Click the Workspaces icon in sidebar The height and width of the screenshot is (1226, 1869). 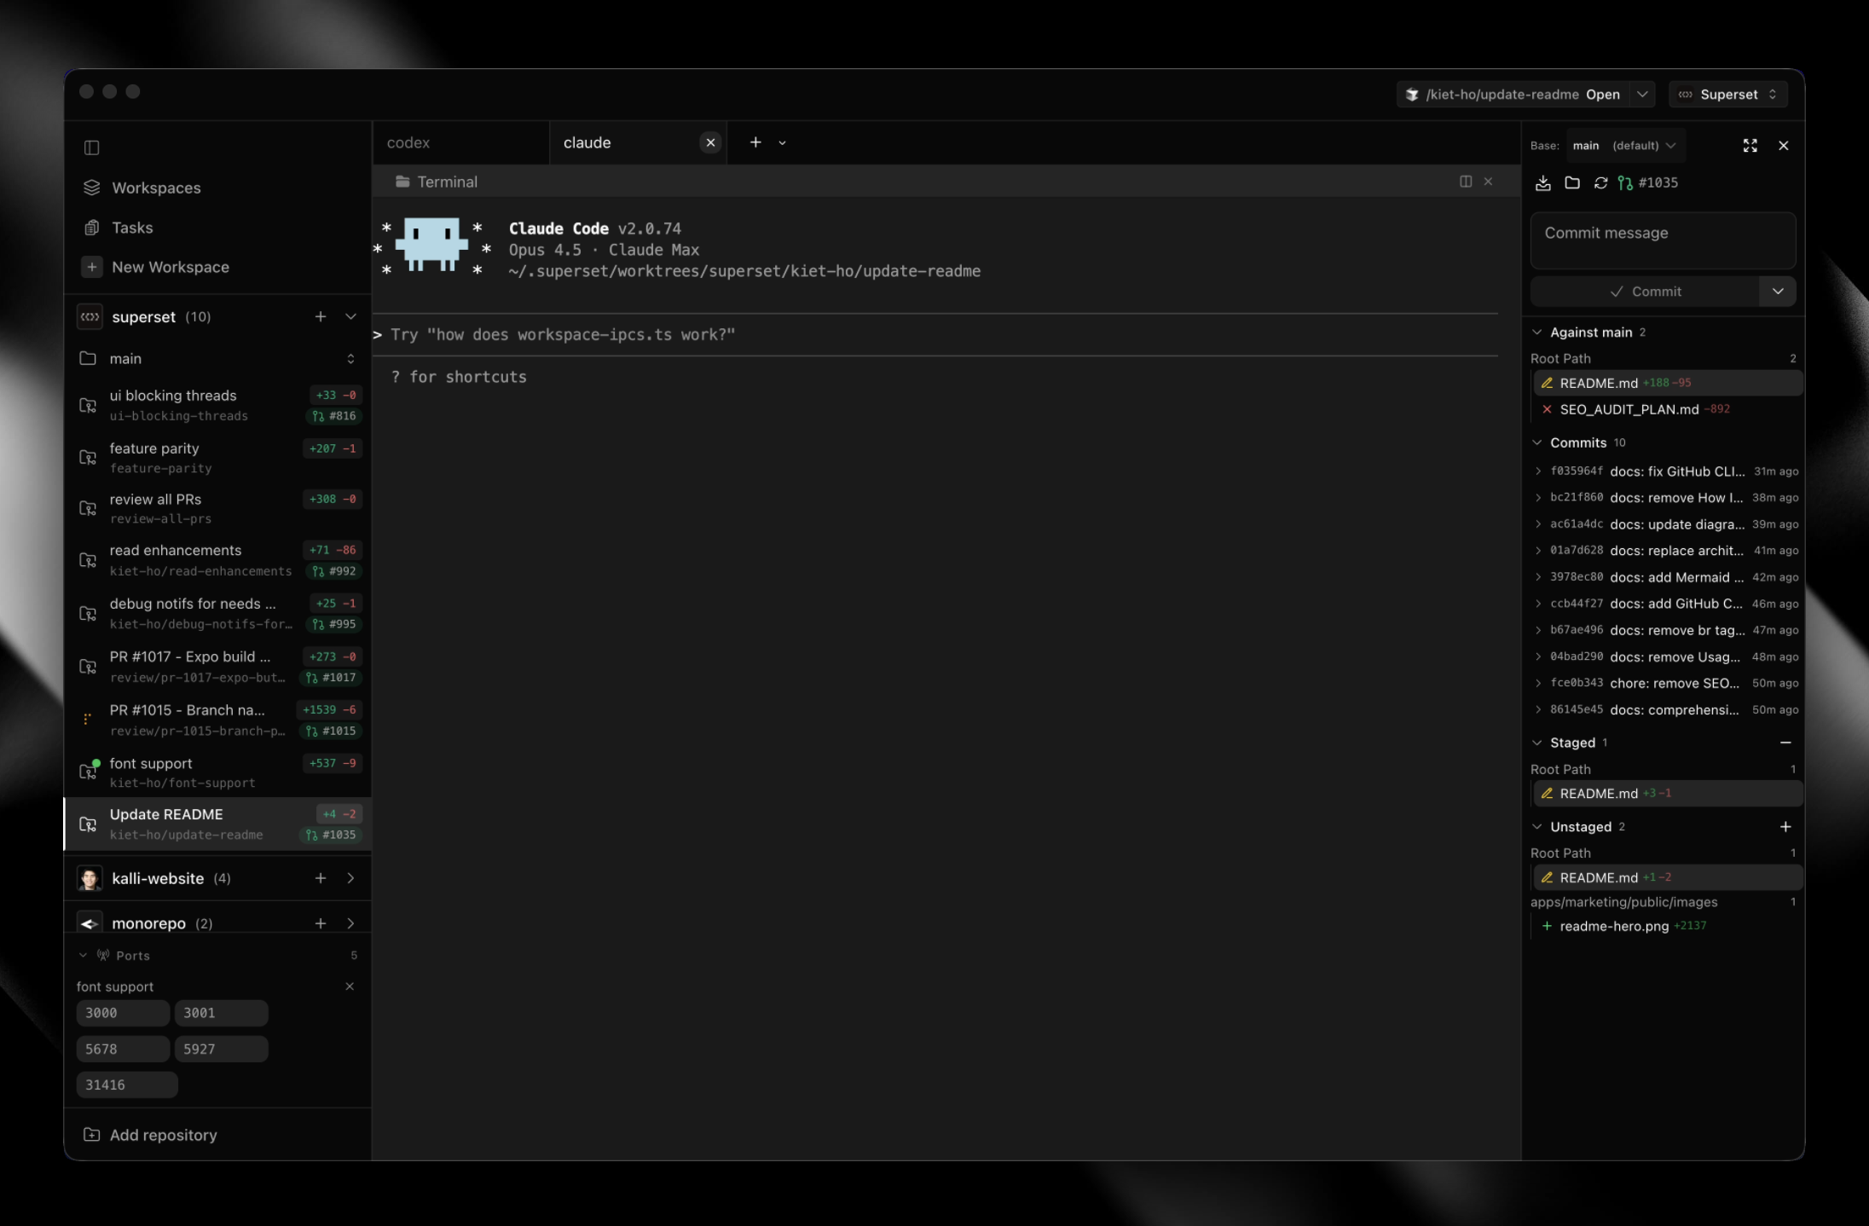coord(91,188)
